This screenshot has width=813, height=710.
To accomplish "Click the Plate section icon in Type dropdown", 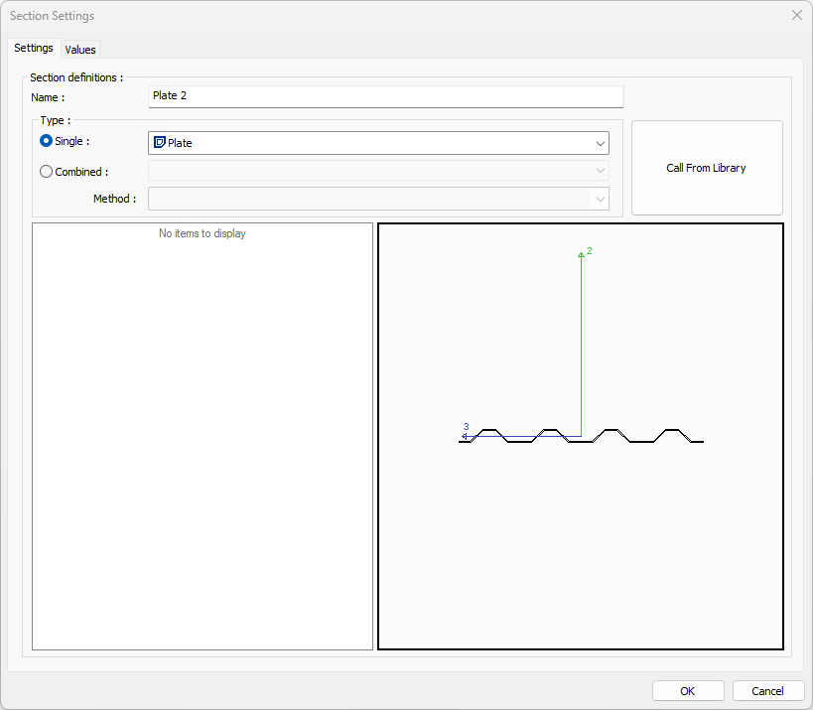I will 159,143.
